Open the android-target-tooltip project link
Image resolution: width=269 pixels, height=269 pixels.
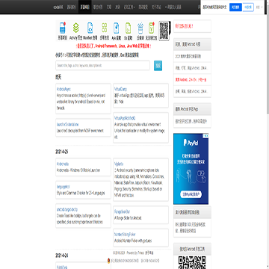pos(67,209)
